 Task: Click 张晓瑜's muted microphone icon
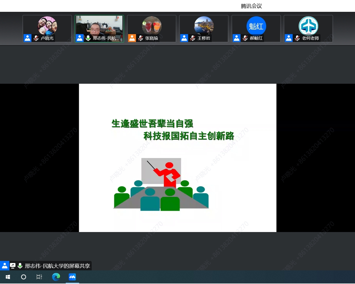[x=140, y=38]
